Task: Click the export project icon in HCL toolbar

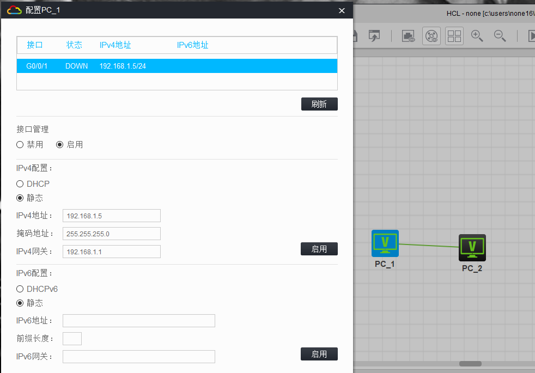Action: pyautogui.click(x=374, y=36)
